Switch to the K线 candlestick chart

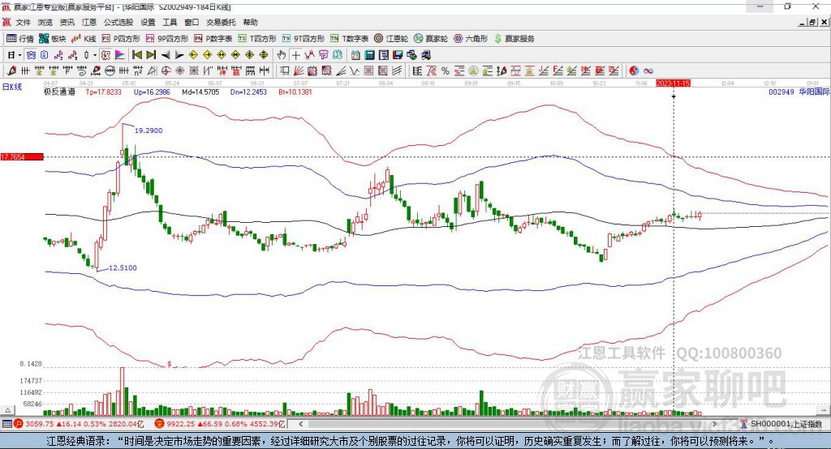click(84, 39)
